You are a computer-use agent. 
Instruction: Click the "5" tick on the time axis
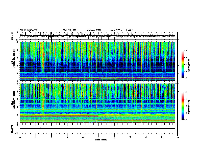(99, 137)
